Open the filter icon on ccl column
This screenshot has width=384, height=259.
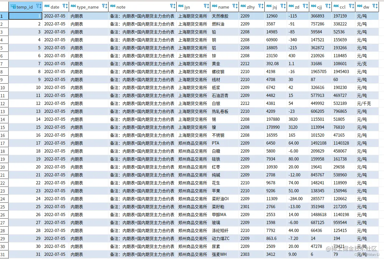350,6
